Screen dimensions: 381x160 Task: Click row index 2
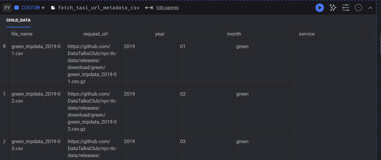point(4,141)
